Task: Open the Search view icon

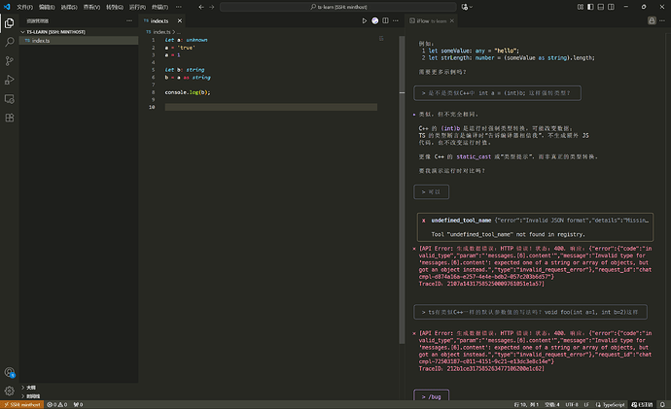Action: 10,43
